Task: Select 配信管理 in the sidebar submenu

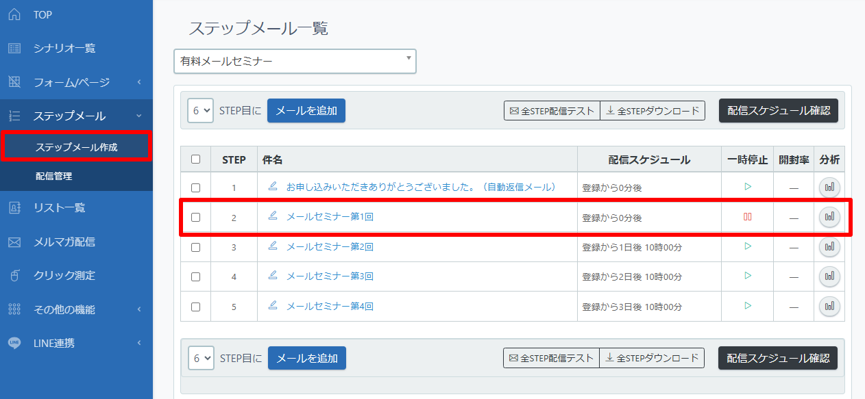Action: pos(53,176)
